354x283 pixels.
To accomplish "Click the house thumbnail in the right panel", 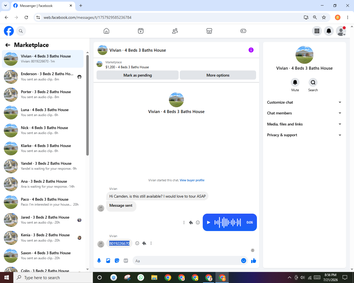I will point(304,55).
